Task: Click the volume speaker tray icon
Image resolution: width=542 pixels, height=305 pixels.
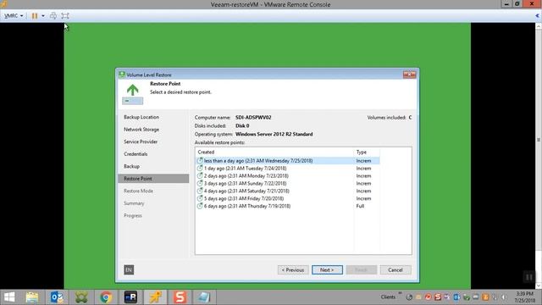Action: pyautogui.click(x=505, y=297)
